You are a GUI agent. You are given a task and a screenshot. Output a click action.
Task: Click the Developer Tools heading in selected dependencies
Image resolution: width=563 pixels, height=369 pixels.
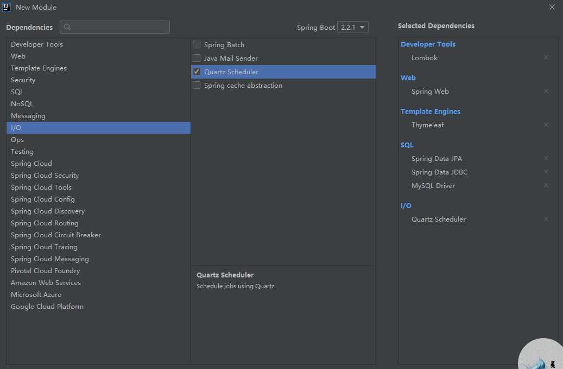click(428, 44)
